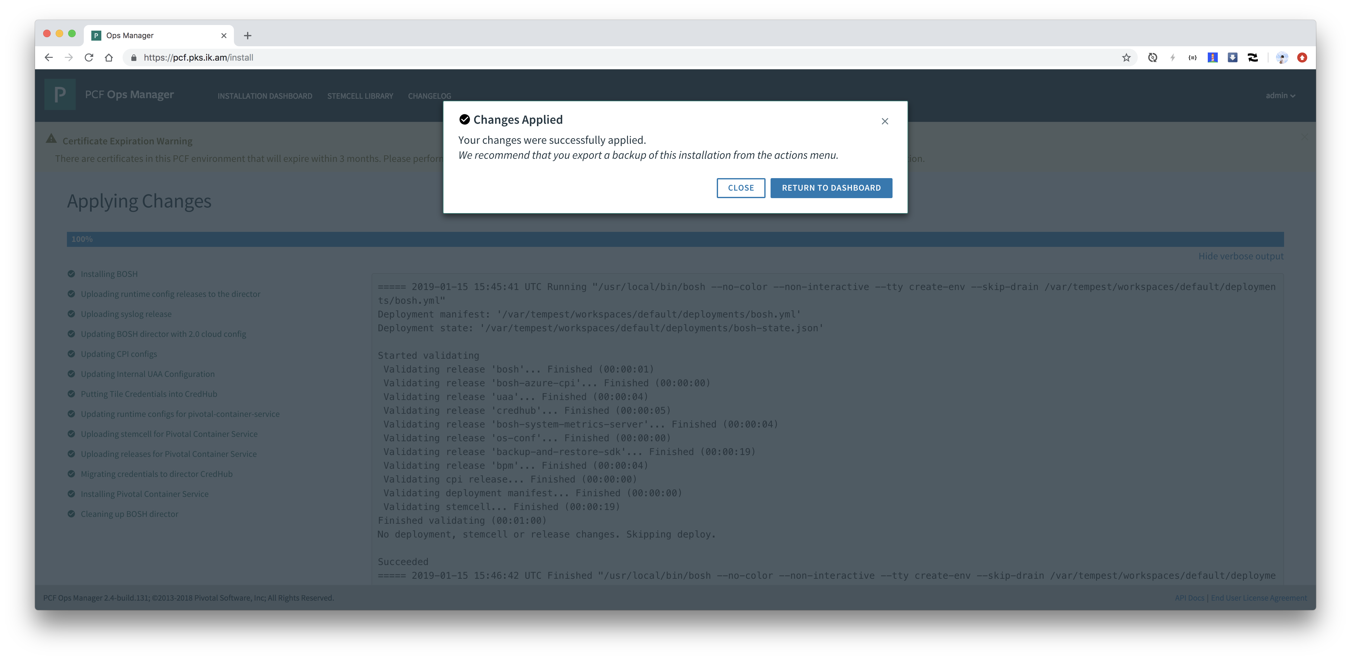Image resolution: width=1351 pixels, height=660 pixels.
Task: Open the API Docs link
Action: click(1189, 597)
